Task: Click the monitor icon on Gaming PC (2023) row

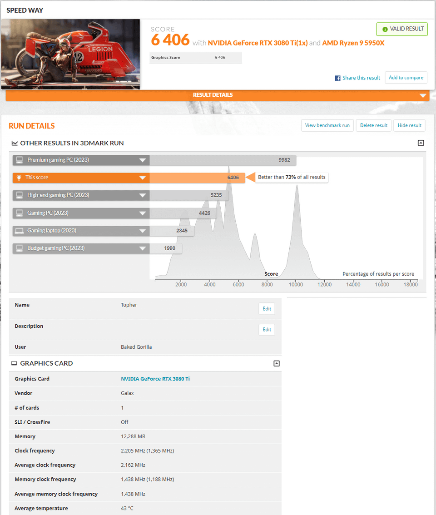Action: 20,213
